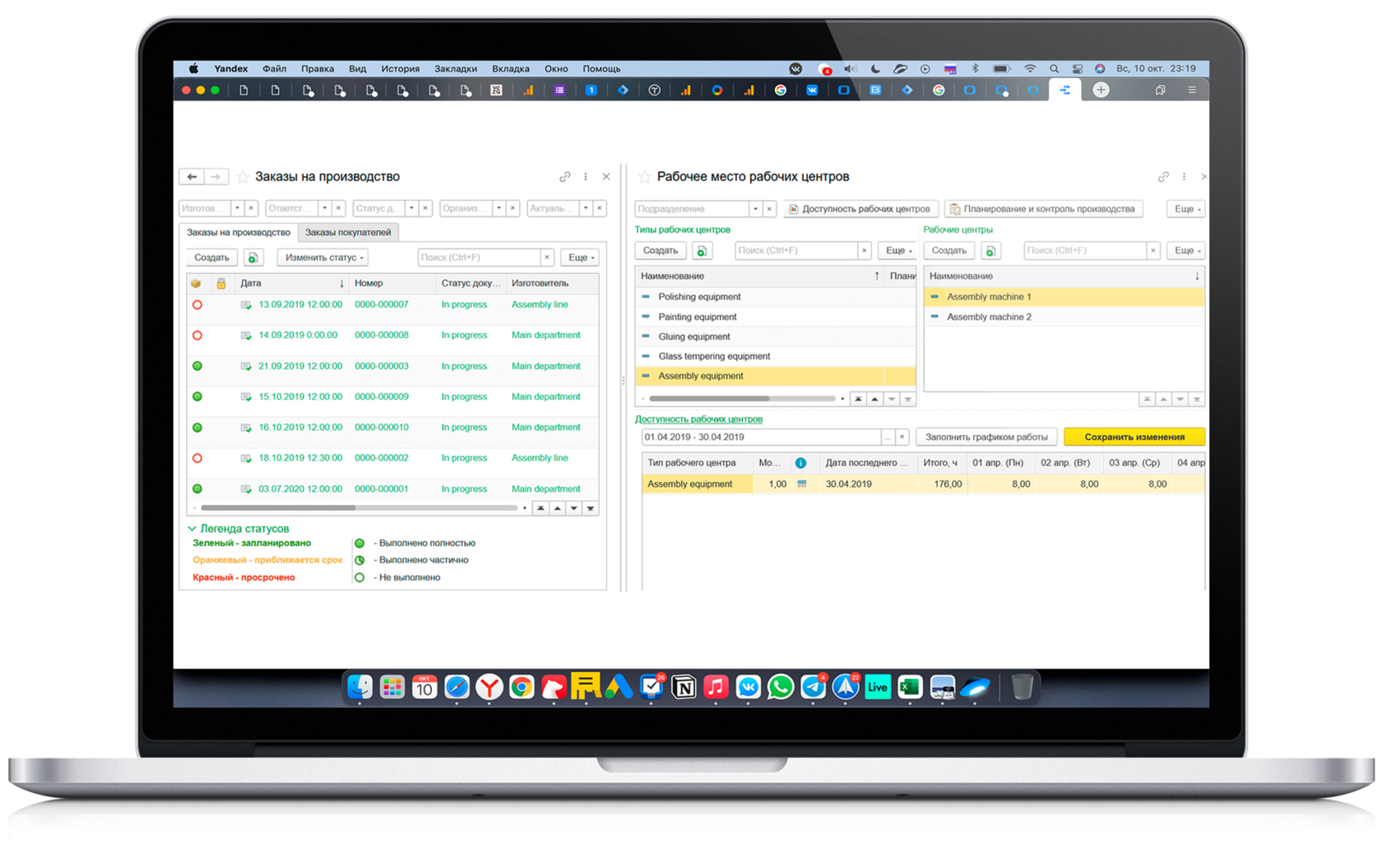The width and height of the screenshot is (1382, 852).
Task: Open Telegram from the Dock
Action: [x=813, y=687]
